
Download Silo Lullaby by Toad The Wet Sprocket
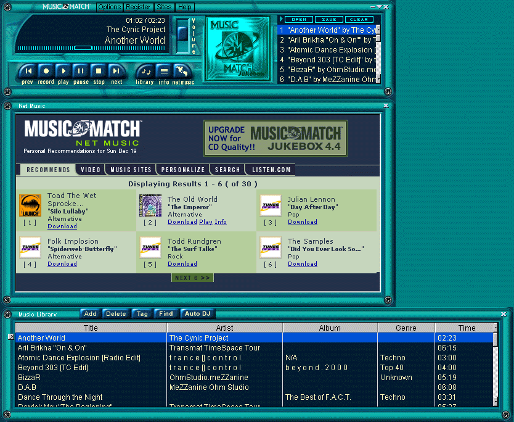[62, 226]
